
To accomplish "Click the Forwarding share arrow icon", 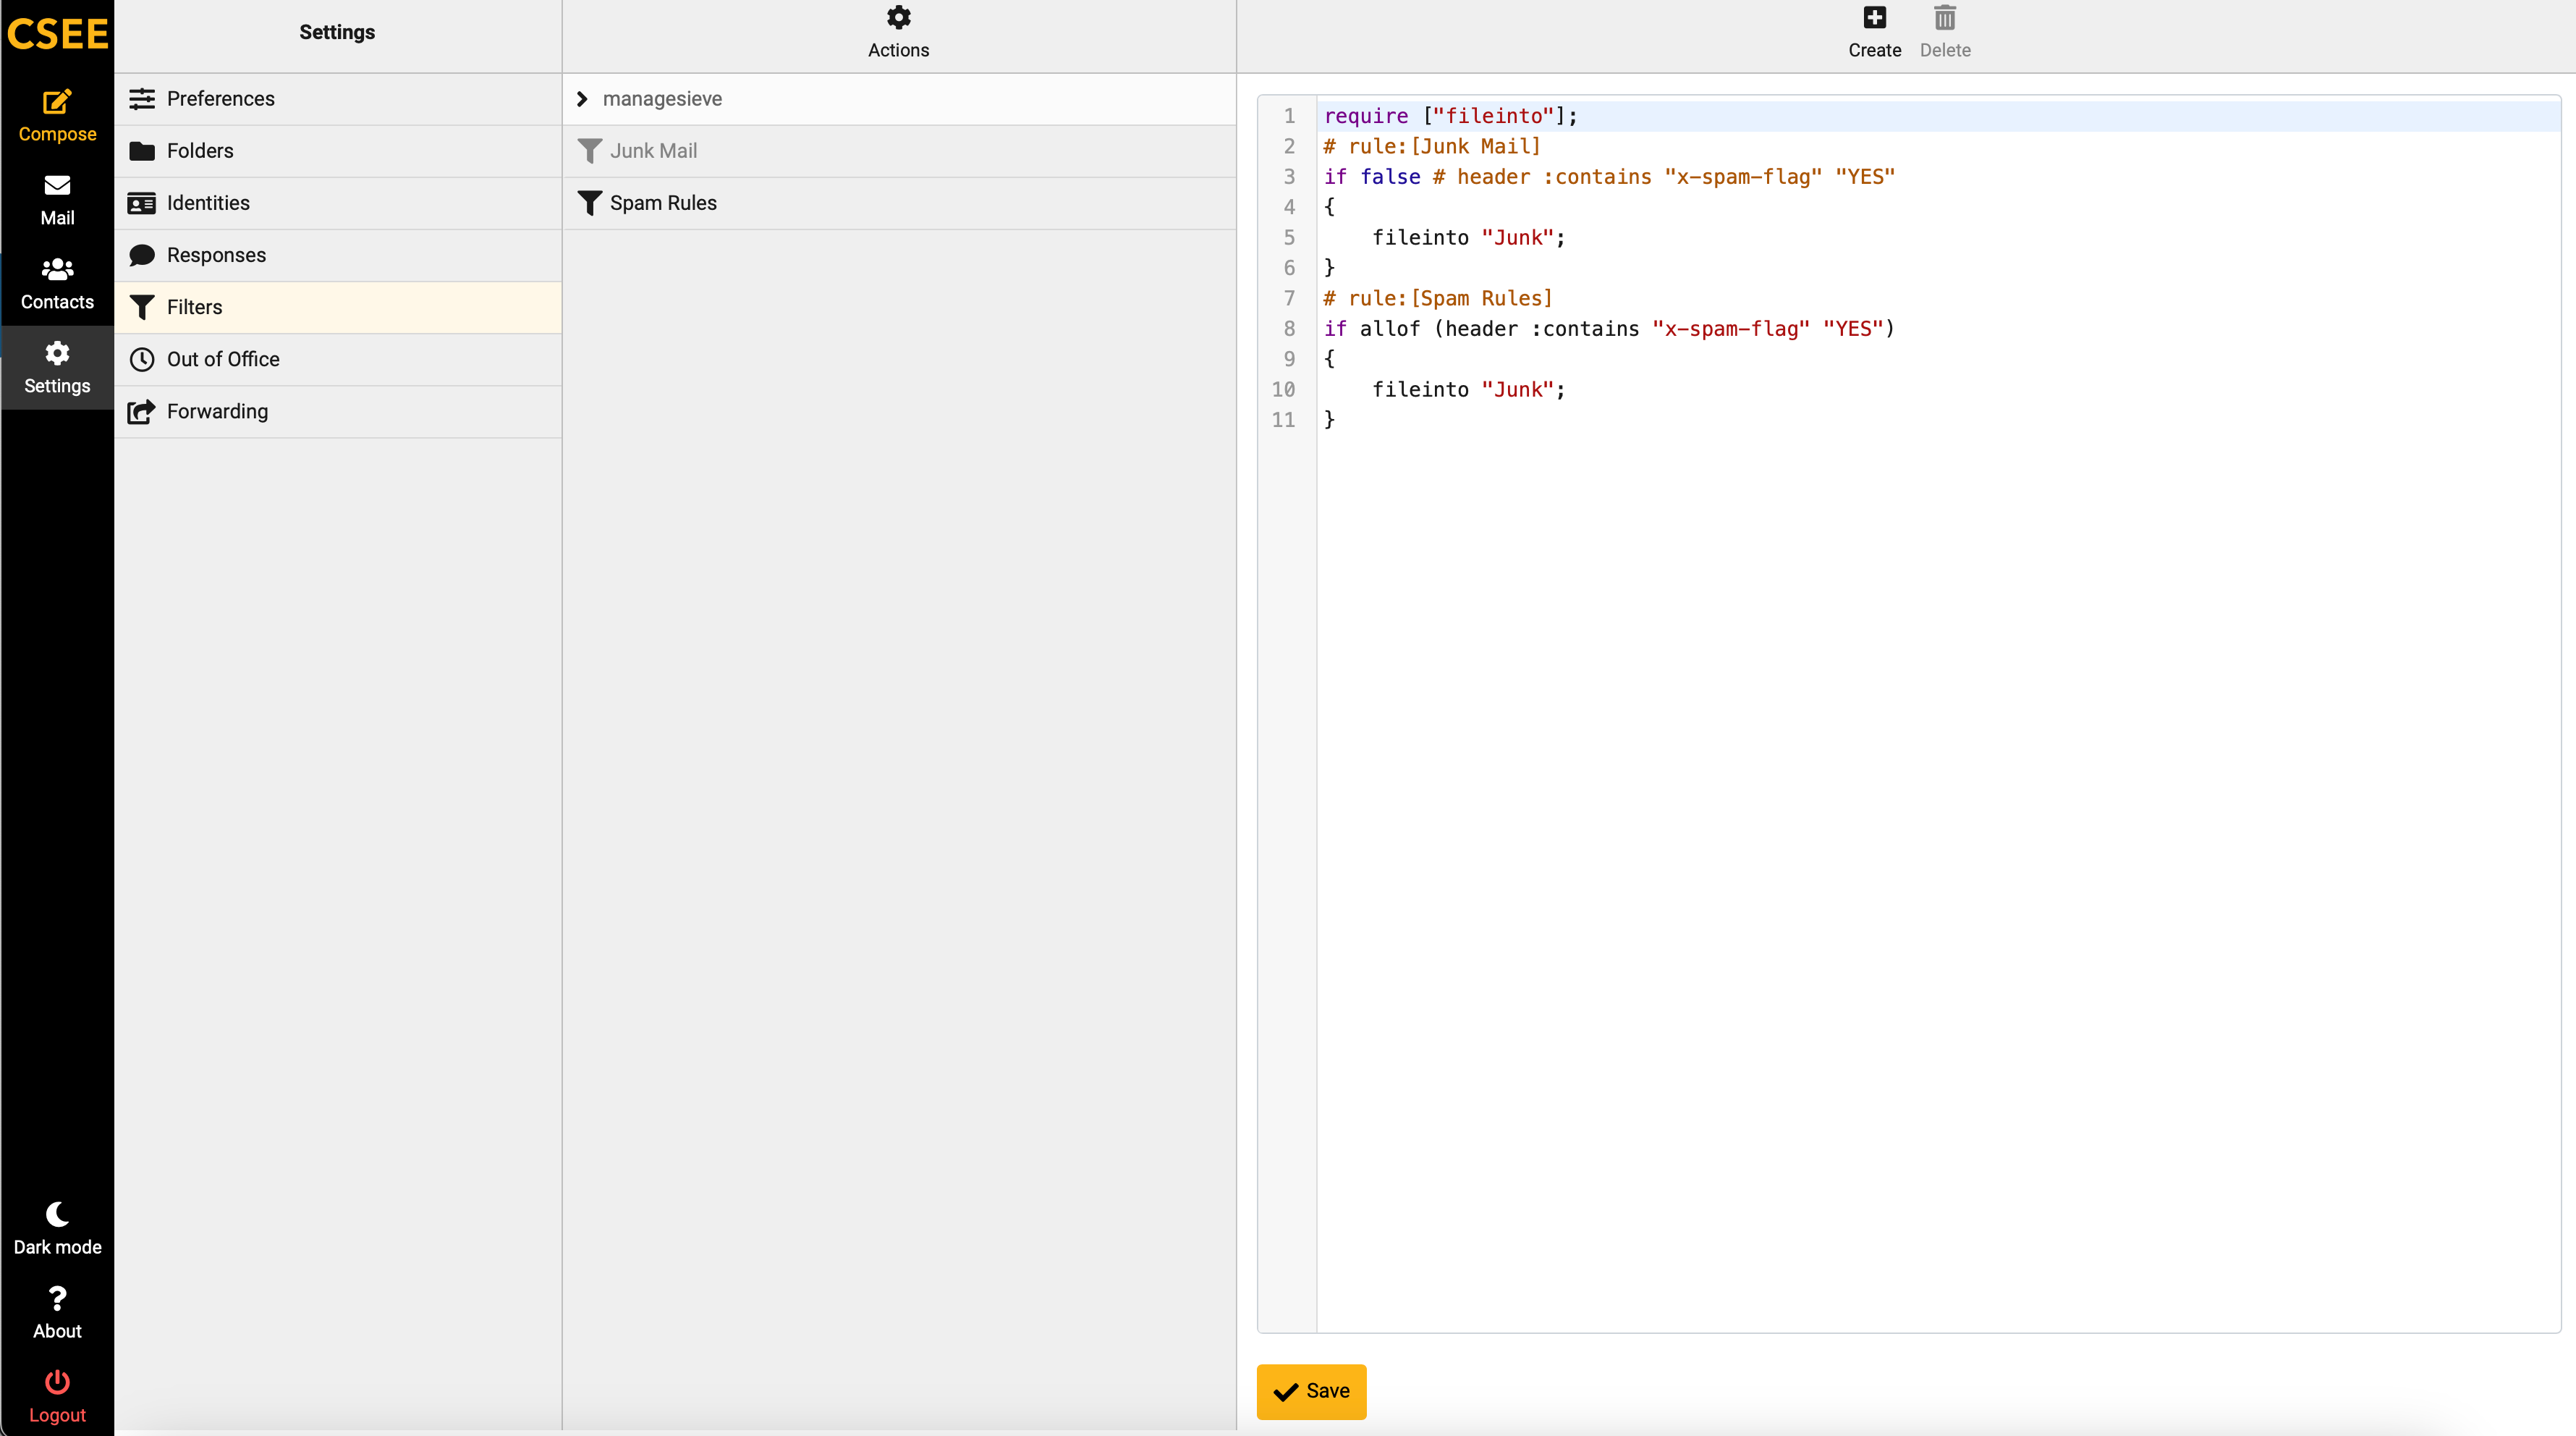I will (x=142, y=411).
